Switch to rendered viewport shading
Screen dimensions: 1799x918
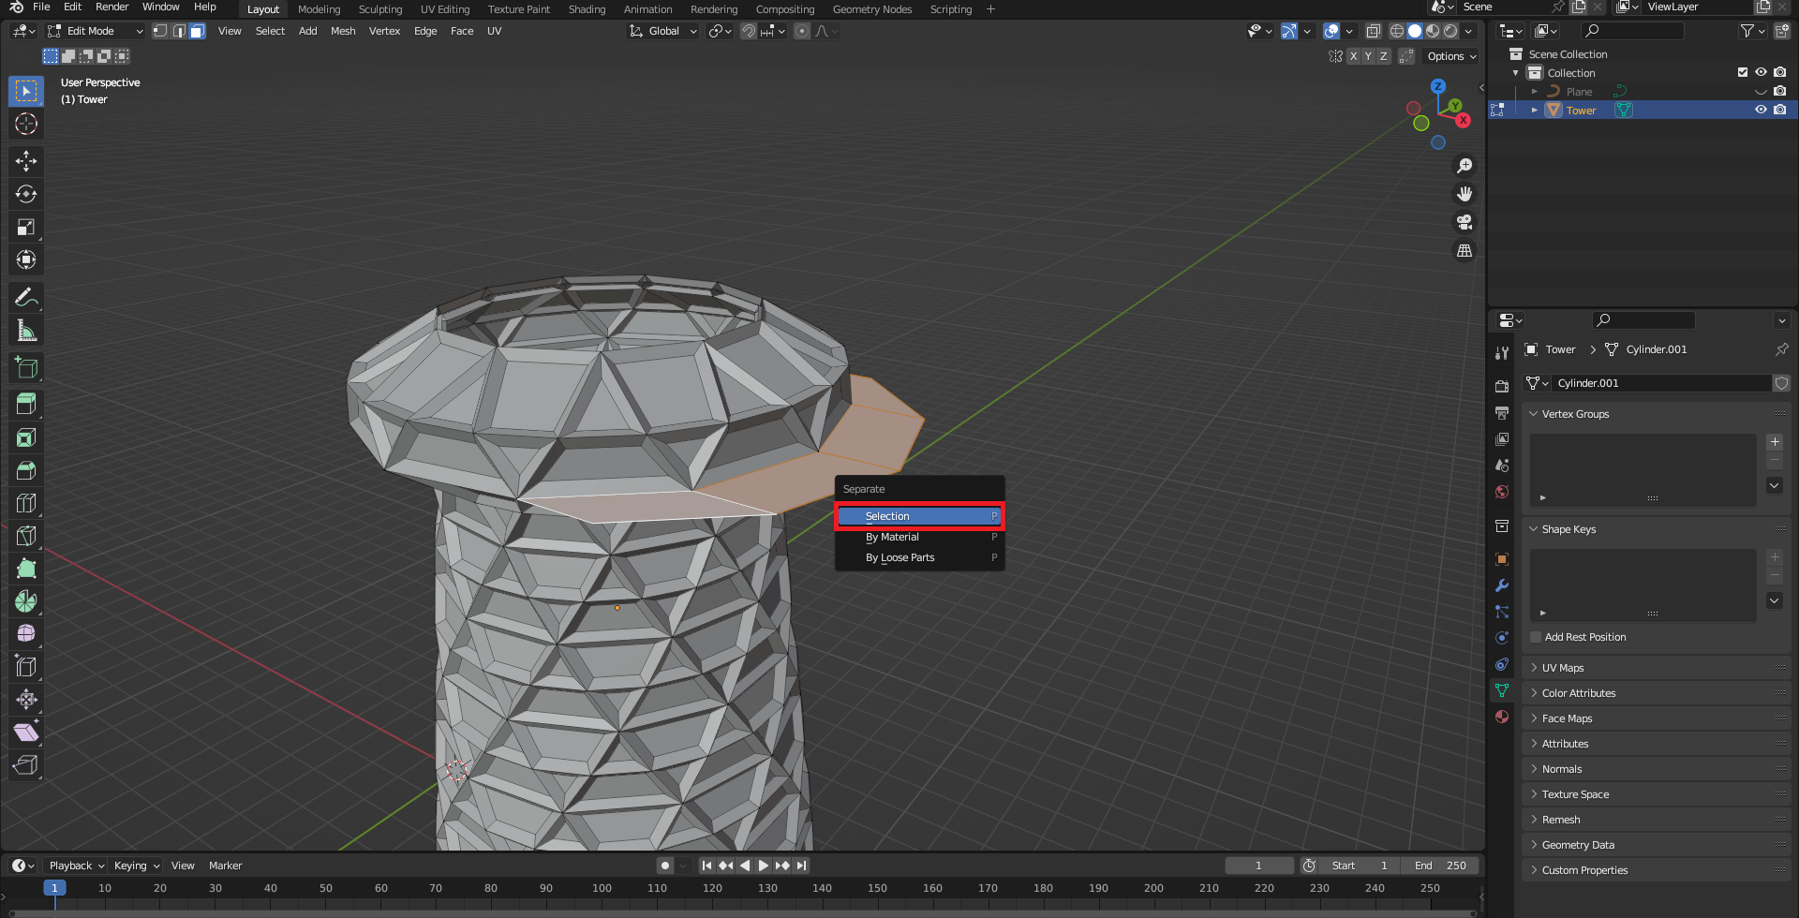click(x=1450, y=31)
